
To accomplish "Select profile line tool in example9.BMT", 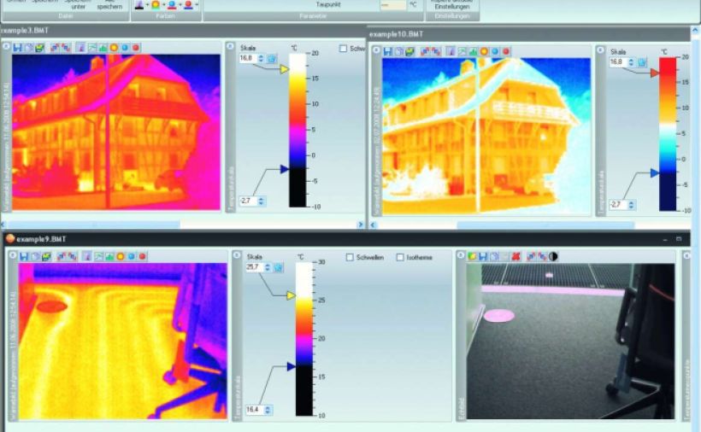I will click(98, 256).
